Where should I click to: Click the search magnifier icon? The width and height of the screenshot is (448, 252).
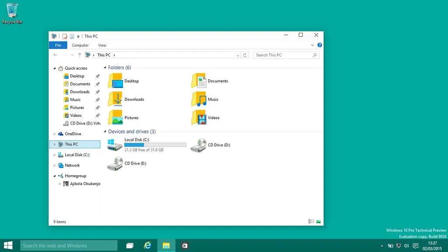click(x=315, y=55)
